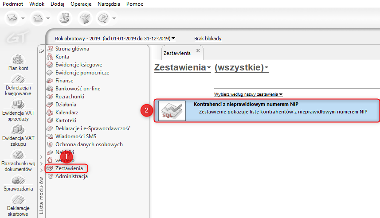Image resolution: width=380 pixels, height=218 pixels.
Task: Click the flag toolbar icon
Action: tap(64, 18)
